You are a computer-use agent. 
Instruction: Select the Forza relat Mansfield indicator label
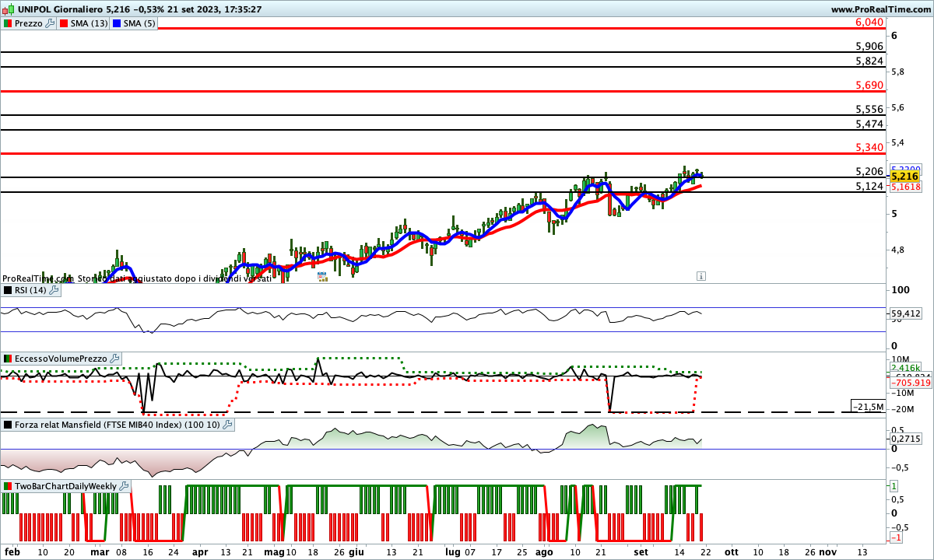(x=118, y=425)
